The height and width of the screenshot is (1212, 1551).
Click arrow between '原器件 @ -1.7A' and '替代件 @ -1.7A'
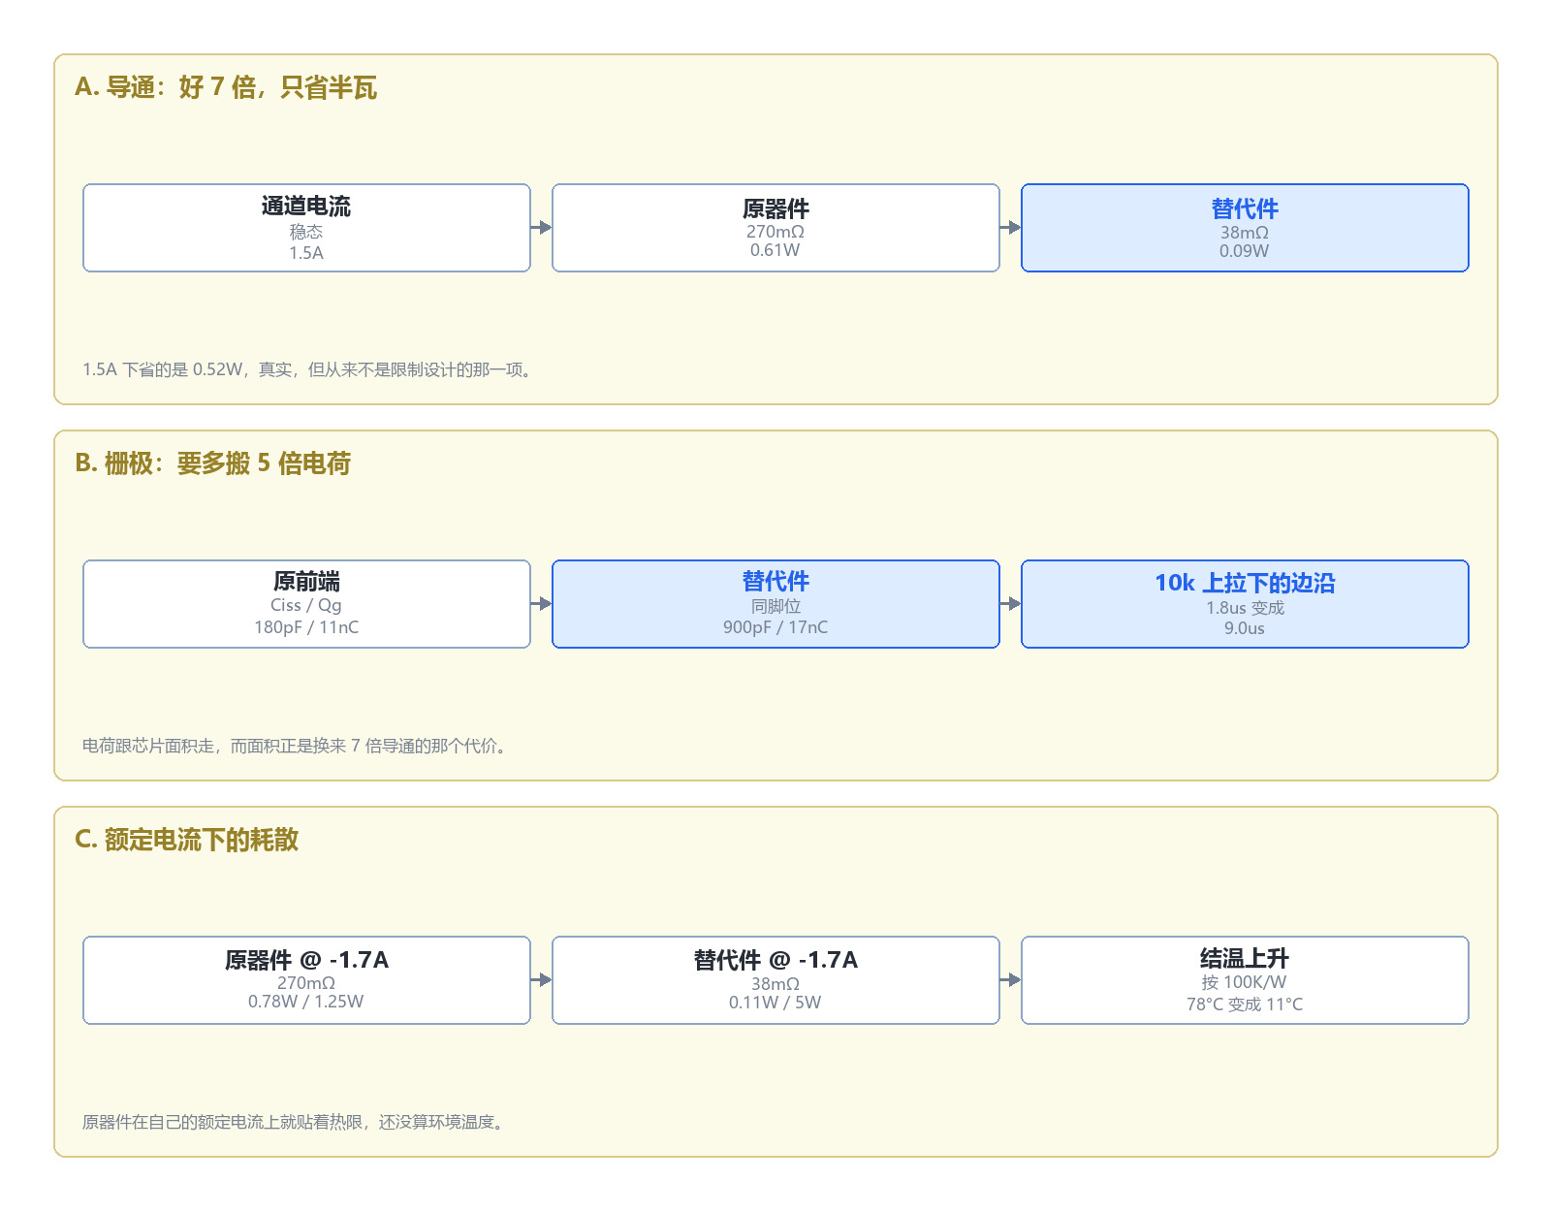click(542, 980)
